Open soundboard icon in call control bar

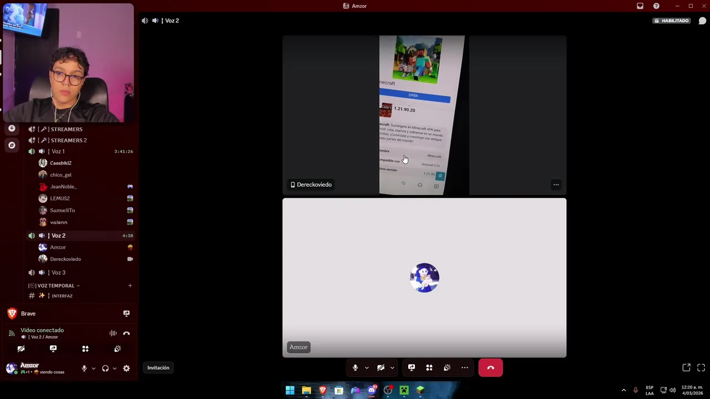[x=447, y=367]
